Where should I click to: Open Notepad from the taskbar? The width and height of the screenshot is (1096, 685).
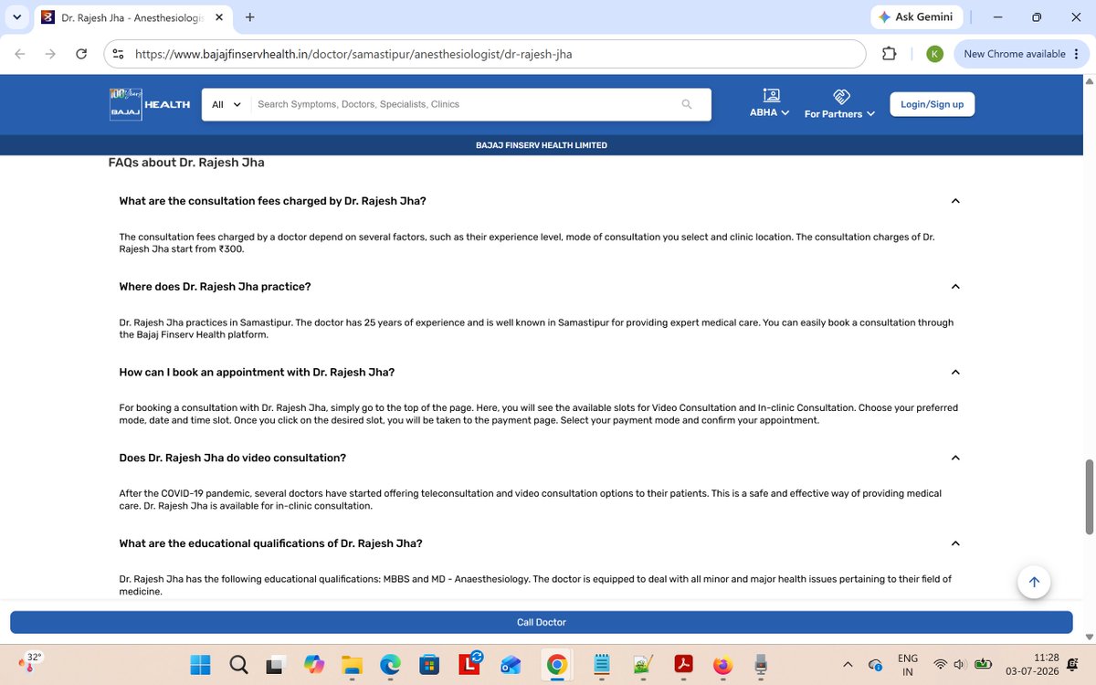pos(602,664)
